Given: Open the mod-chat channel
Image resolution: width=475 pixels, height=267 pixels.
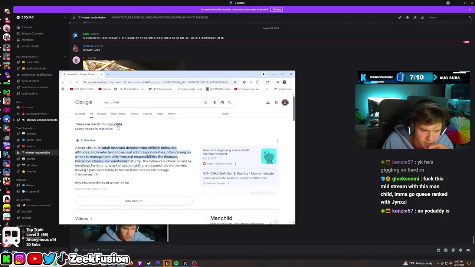Looking at the screenshot, I should click(x=33, y=62).
